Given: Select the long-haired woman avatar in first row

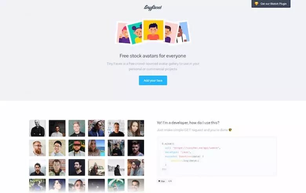Looking at the screenshot, I should 136,128.
